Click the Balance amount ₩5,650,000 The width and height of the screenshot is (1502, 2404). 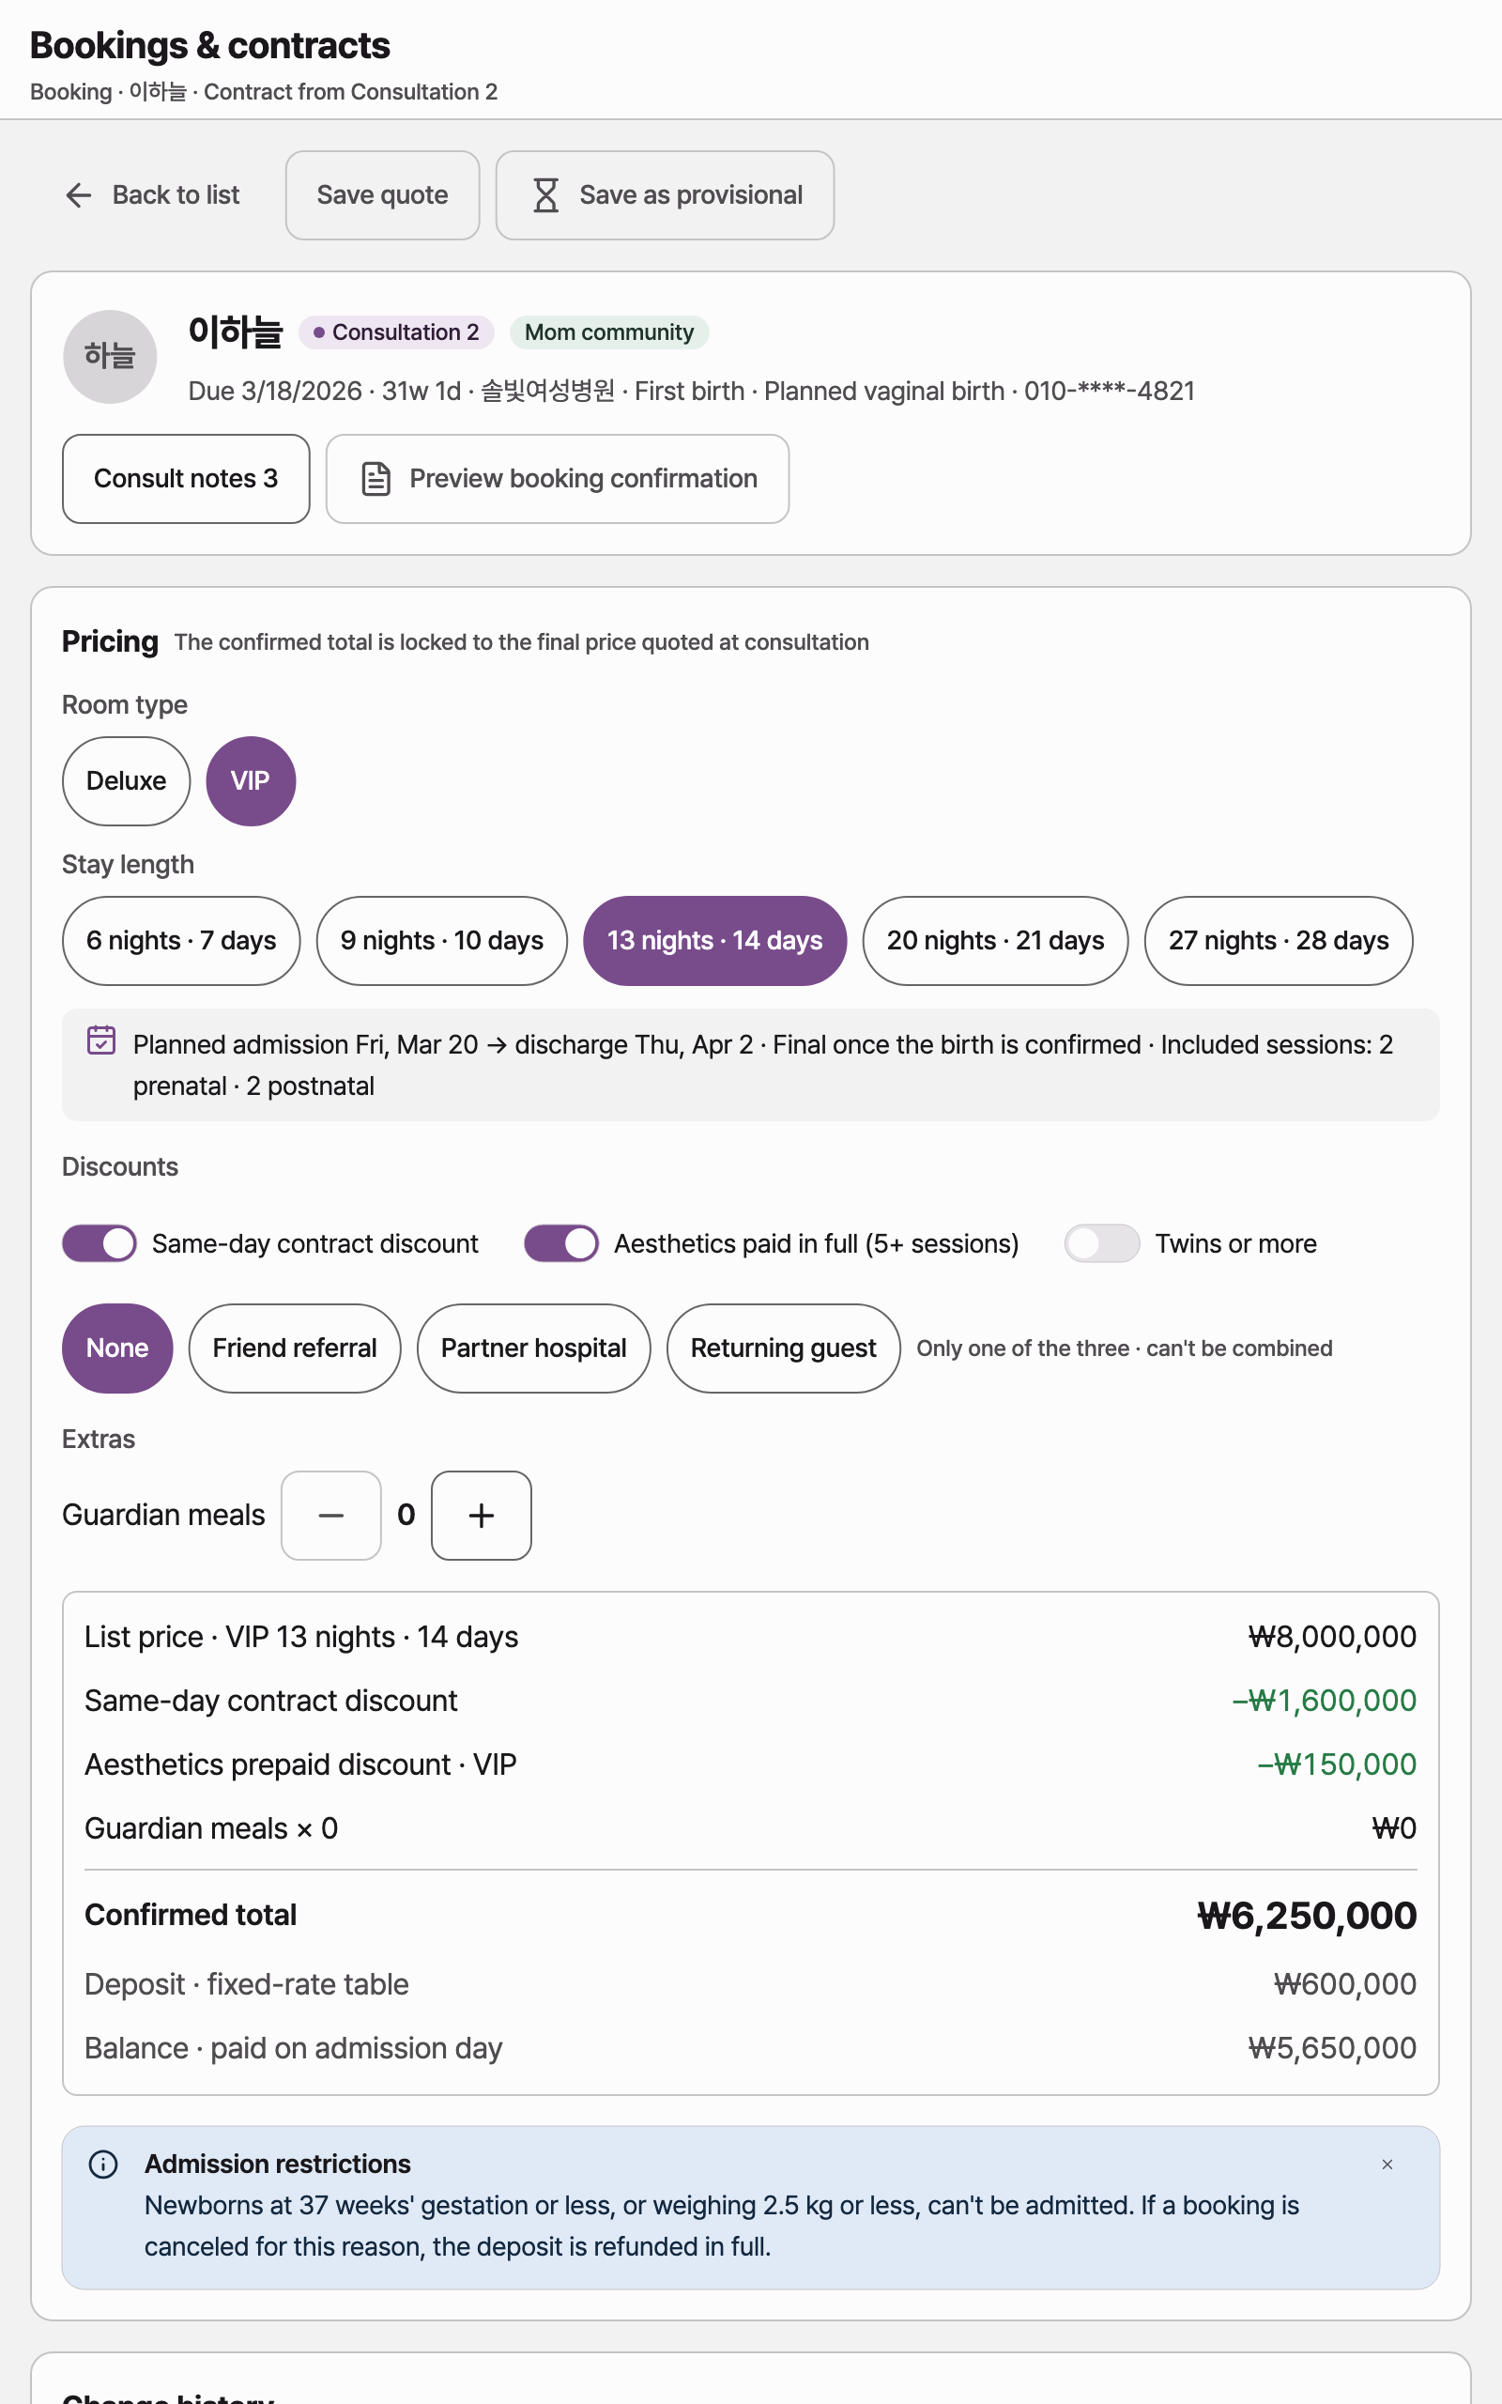[1332, 2048]
